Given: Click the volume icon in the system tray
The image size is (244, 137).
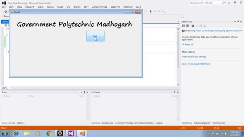Looking at the screenshot, I should pyautogui.click(x=225, y=134).
